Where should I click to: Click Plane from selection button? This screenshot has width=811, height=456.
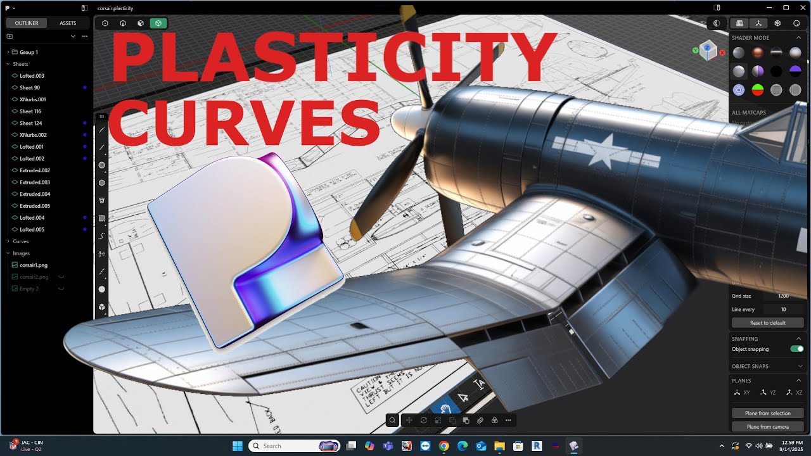pos(768,413)
